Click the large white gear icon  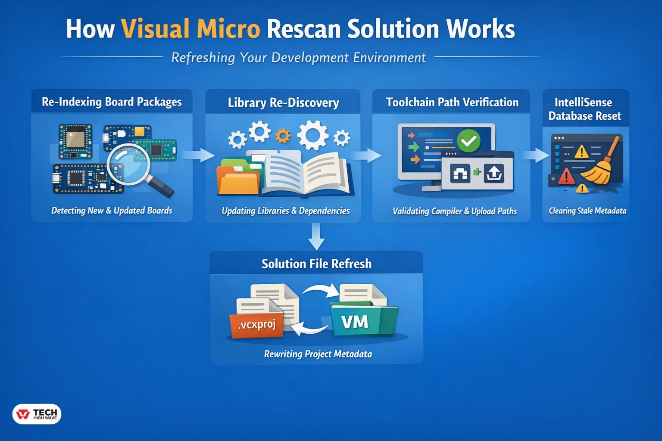(314, 135)
